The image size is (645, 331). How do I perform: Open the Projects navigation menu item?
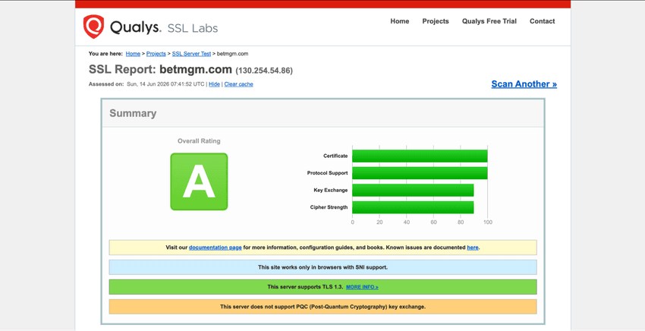(x=436, y=21)
